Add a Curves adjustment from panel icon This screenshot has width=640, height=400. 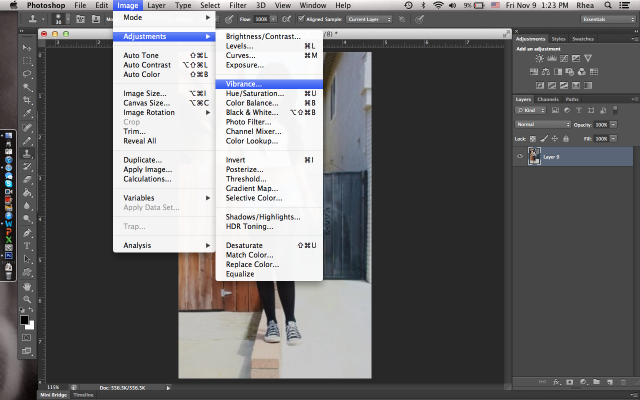click(x=563, y=58)
